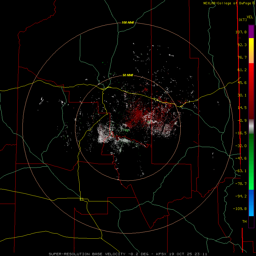
Task: Click the -94.2 velocity scale value
Action: coord(241,196)
